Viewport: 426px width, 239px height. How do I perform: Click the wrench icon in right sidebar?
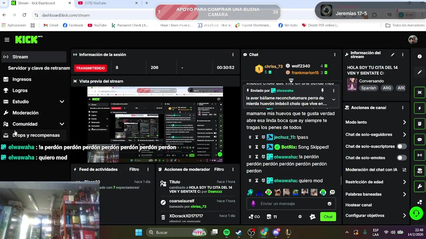(420, 187)
